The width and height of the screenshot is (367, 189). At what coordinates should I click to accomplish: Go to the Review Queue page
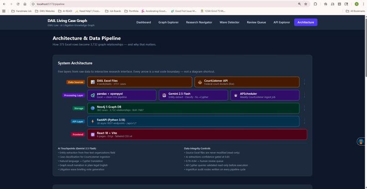point(256,22)
